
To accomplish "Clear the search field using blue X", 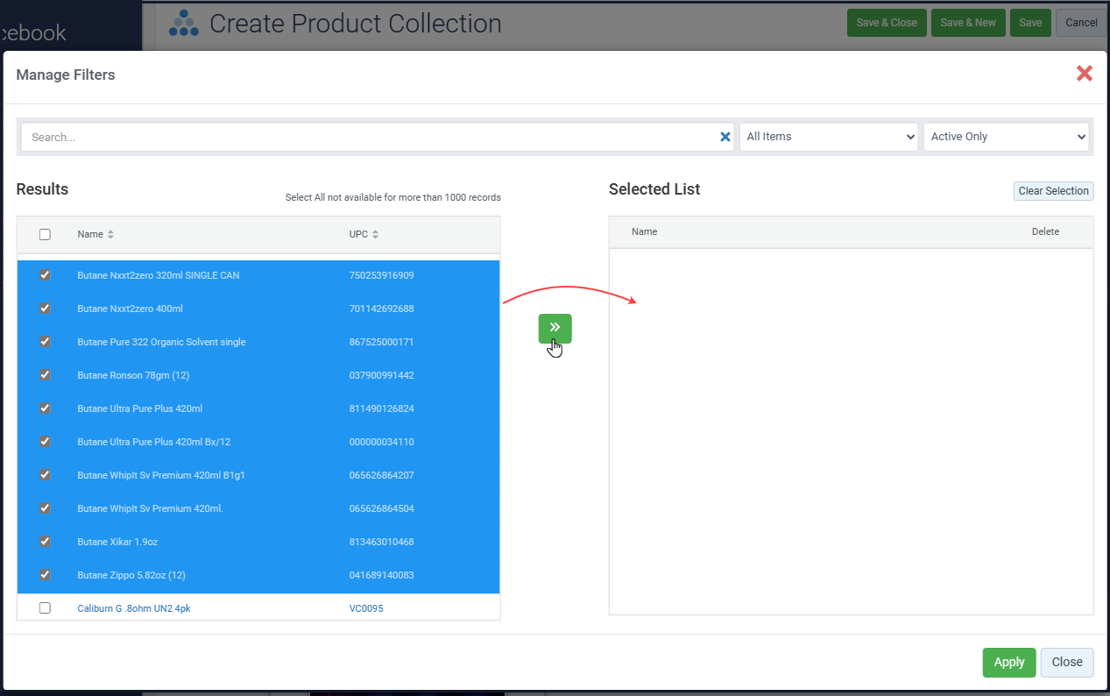I will 725,137.
